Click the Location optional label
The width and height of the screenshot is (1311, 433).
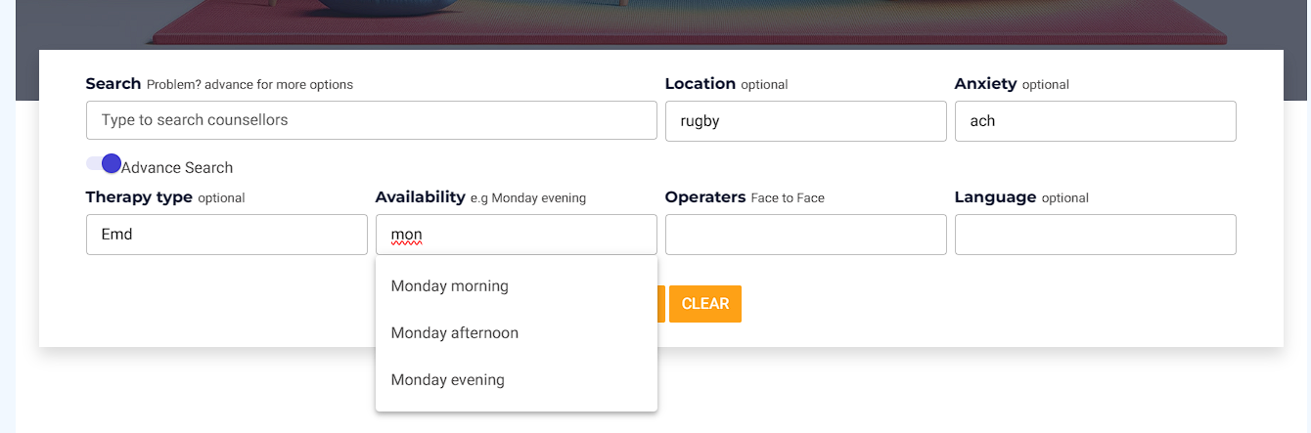tap(726, 84)
